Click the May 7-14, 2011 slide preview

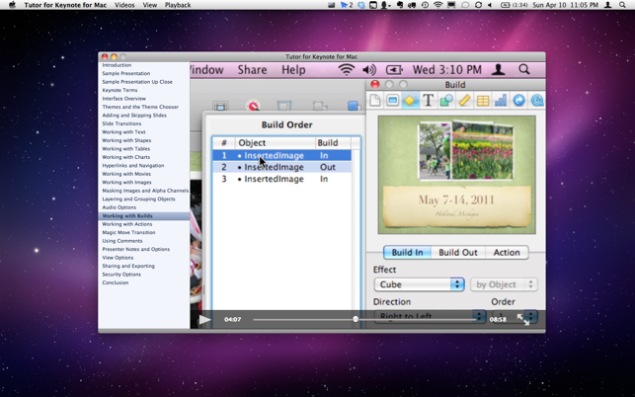457,175
